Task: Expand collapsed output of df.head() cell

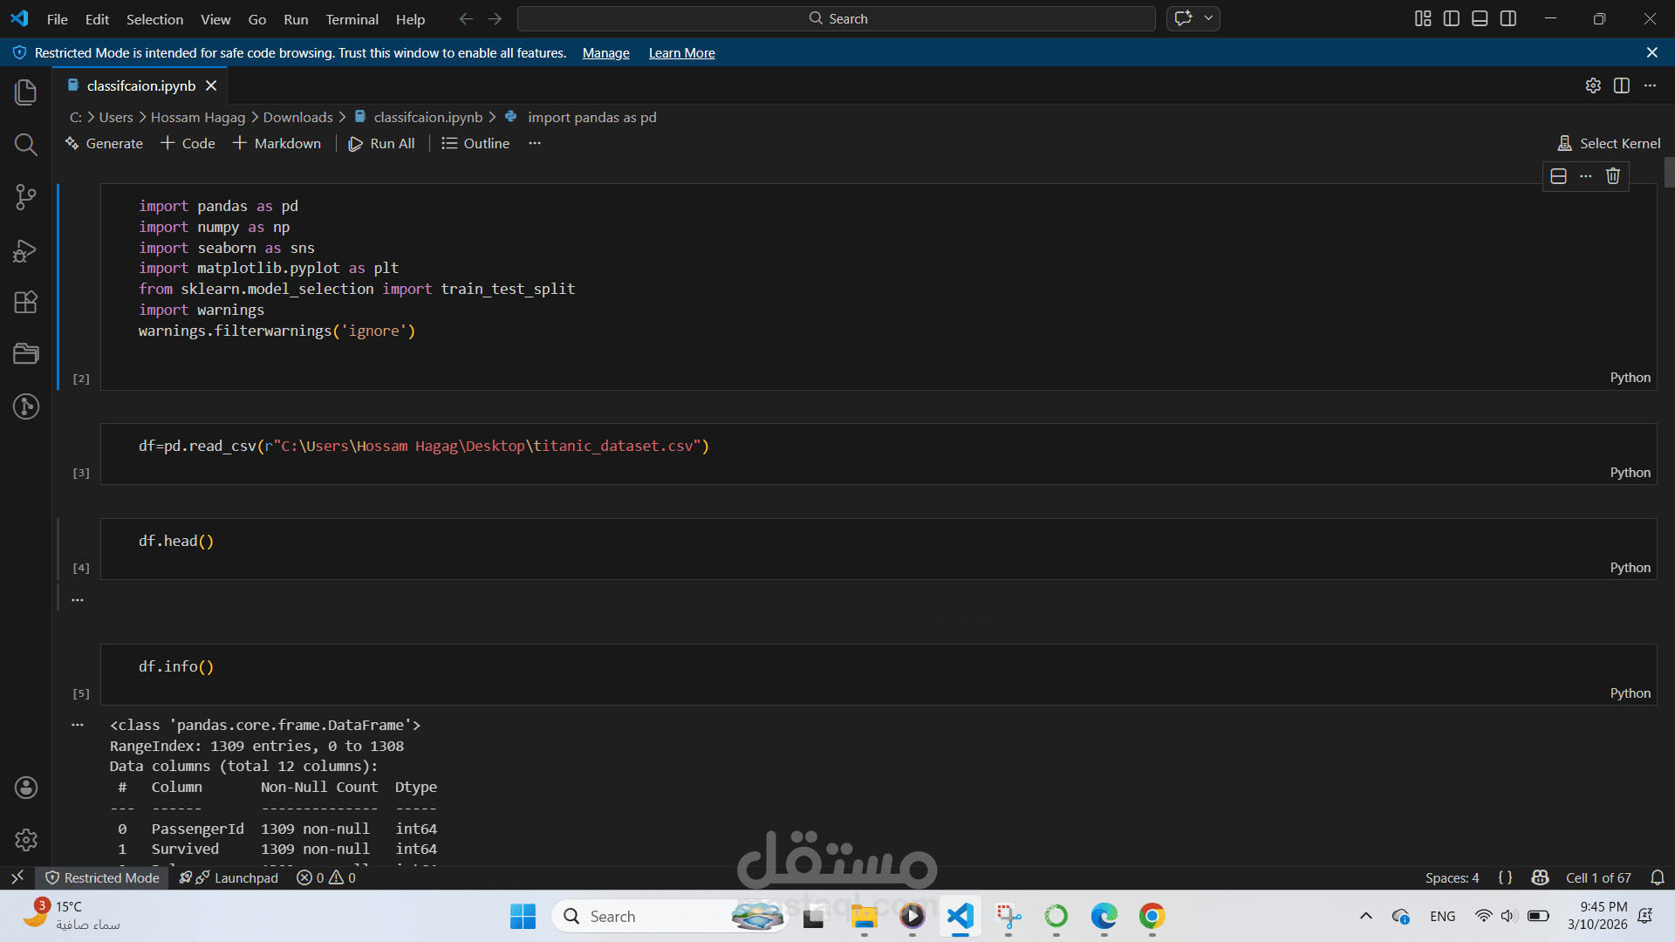Action: [x=78, y=600]
